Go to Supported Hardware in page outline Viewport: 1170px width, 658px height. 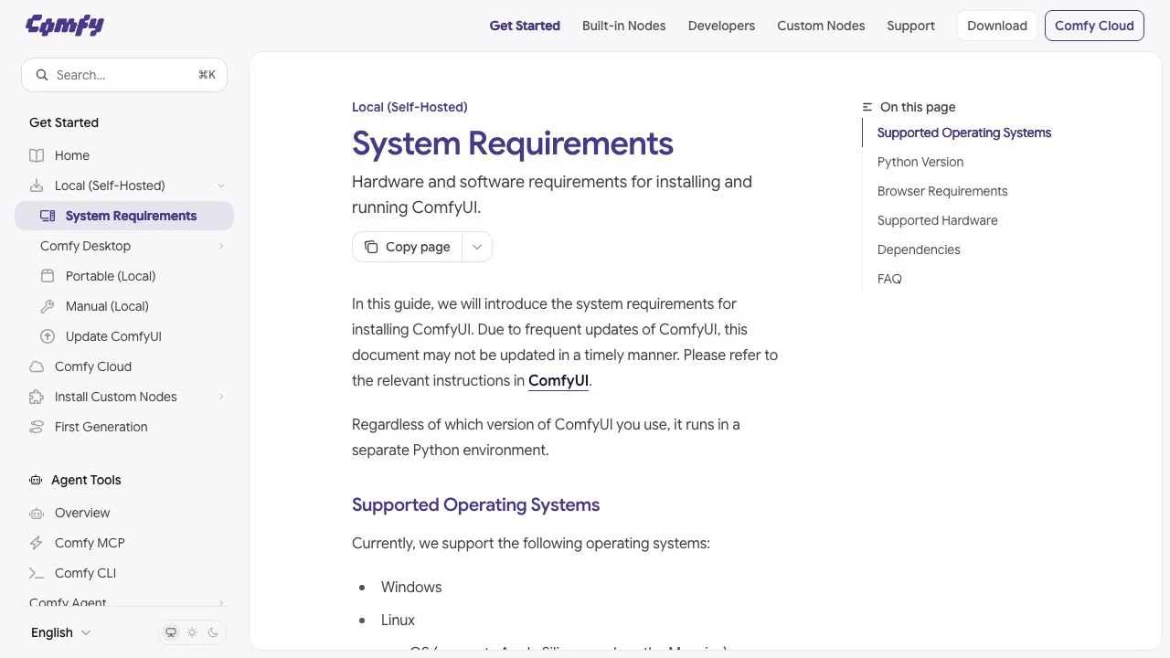(938, 220)
